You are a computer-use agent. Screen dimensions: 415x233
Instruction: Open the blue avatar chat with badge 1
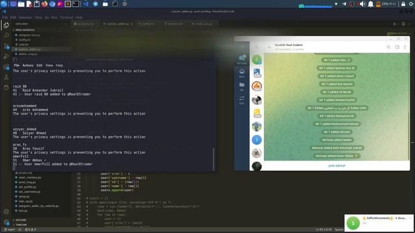[257, 140]
